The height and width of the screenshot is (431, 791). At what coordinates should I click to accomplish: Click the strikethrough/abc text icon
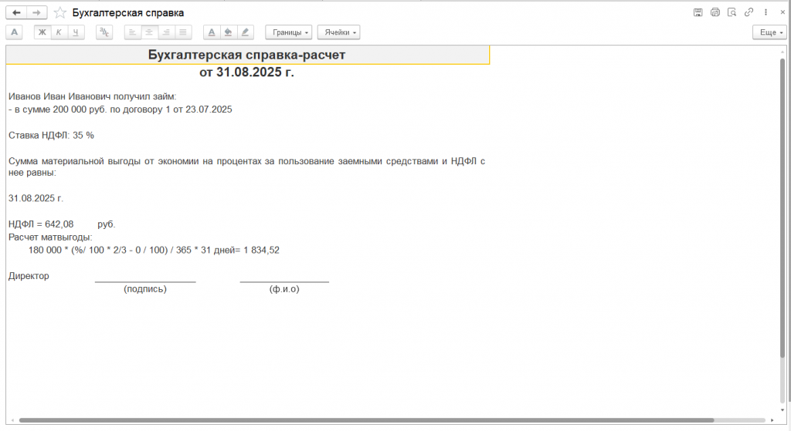coord(104,32)
